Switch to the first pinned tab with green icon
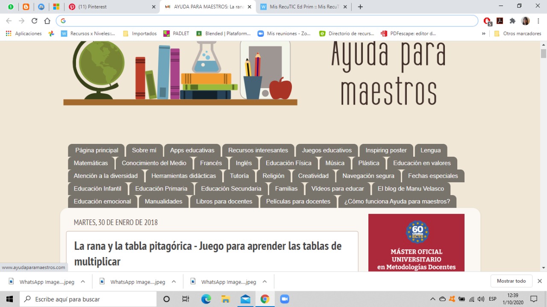Viewport: 547px width, 307px height. coord(11,7)
